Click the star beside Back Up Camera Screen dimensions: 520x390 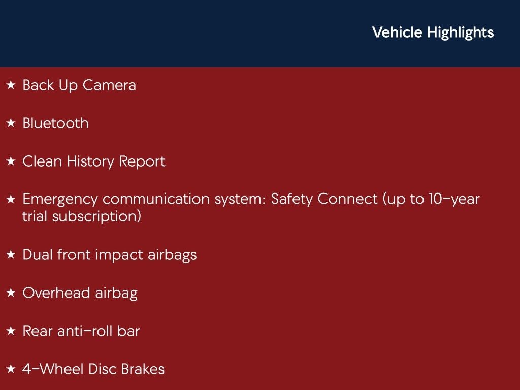[x=11, y=85]
